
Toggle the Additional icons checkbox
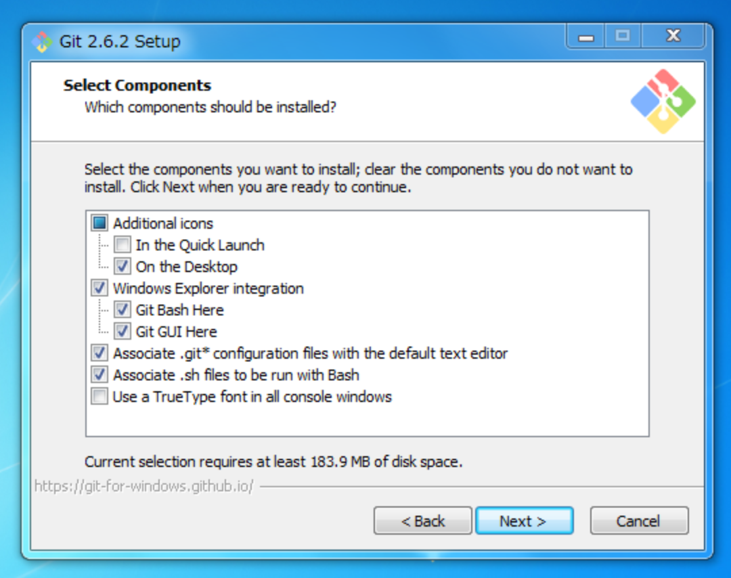(99, 223)
